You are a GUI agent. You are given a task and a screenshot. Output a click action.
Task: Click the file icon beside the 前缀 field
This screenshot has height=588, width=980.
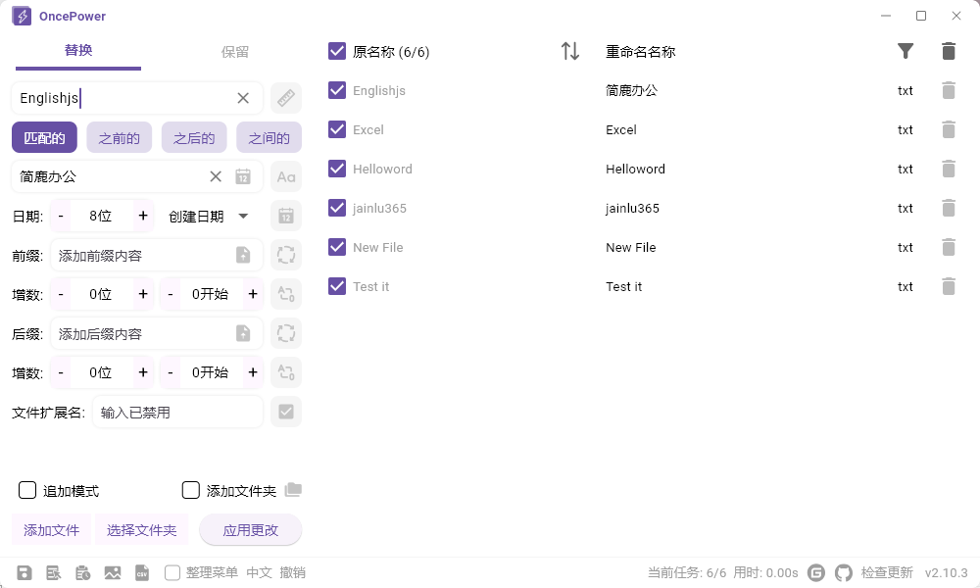(x=242, y=255)
